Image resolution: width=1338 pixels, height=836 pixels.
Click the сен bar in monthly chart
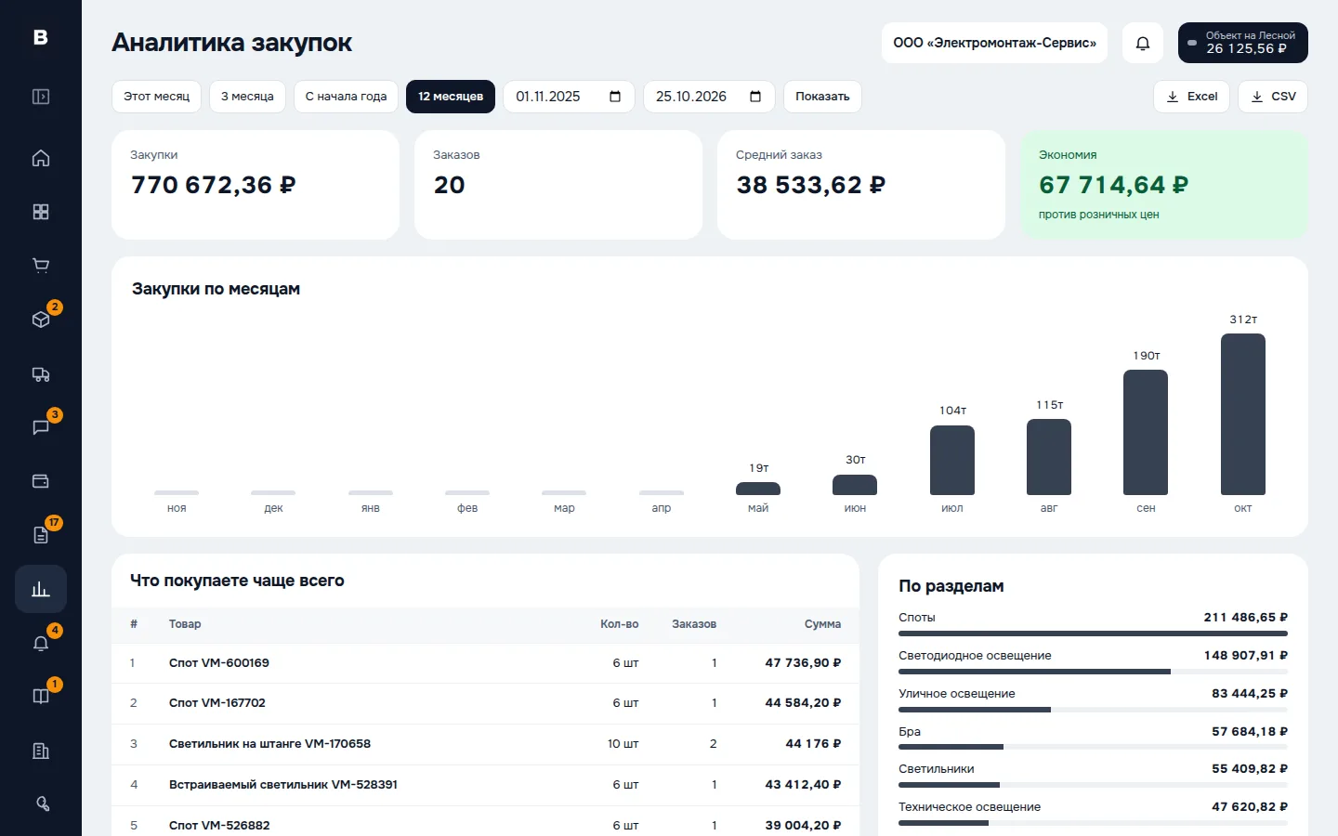[1146, 432]
